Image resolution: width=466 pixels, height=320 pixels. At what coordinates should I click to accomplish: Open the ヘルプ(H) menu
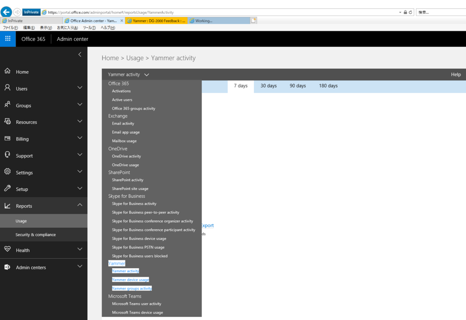click(x=107, y=28)
